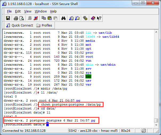Screen dimensions: 161x135
Task: Open New File Transfer Window icon
Action: 77,18
